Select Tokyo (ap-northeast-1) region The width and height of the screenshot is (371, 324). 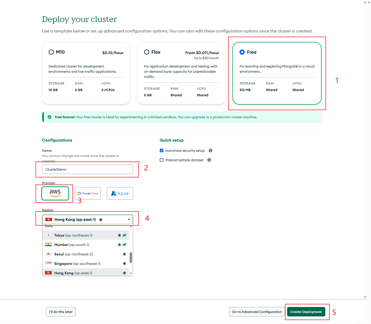85,235
